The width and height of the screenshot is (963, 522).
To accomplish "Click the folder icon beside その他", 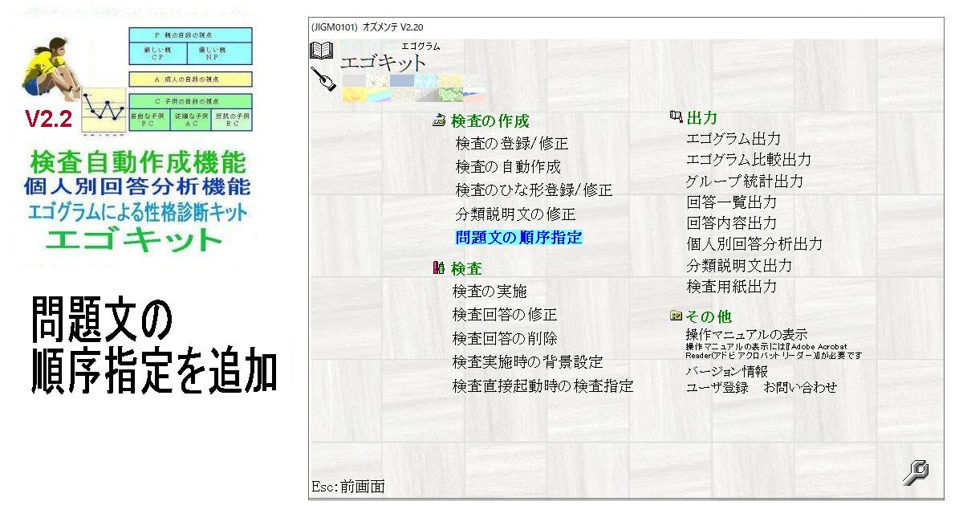I will [675, 316].
